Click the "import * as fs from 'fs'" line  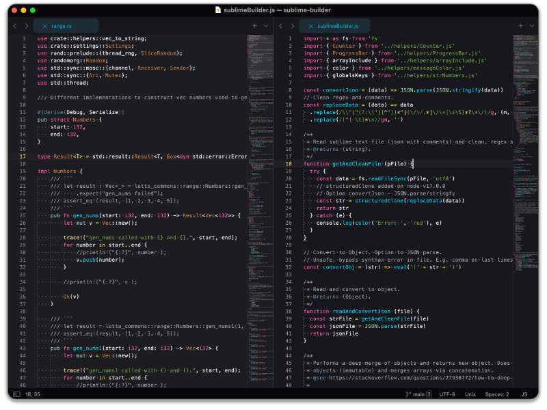click(341, 38)
